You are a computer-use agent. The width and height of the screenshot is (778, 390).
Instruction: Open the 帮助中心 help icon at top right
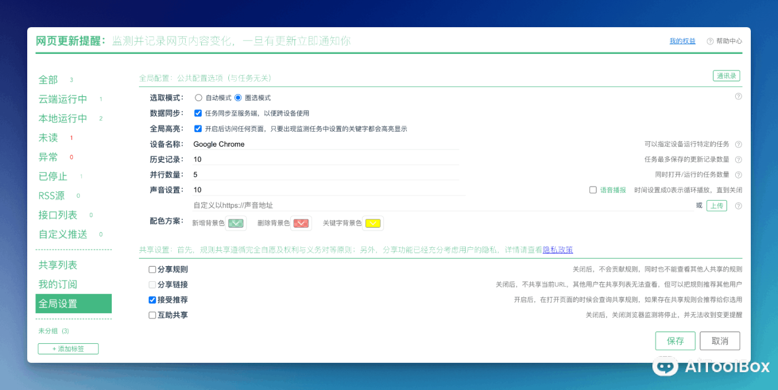point(710,41)
